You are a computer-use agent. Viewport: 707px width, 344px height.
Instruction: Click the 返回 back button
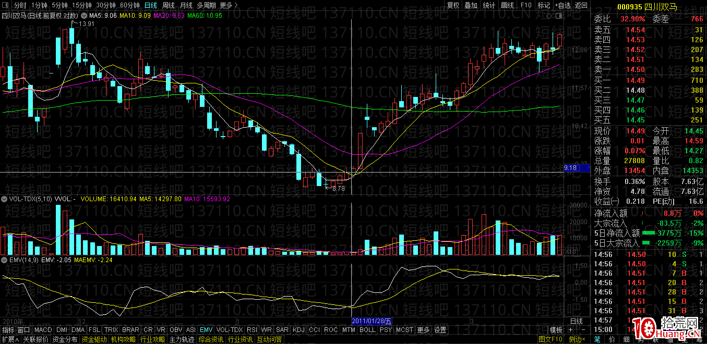click(581, 5)
